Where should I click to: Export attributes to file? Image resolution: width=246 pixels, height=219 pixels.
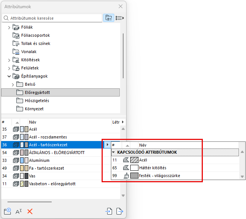click(120, 211)
